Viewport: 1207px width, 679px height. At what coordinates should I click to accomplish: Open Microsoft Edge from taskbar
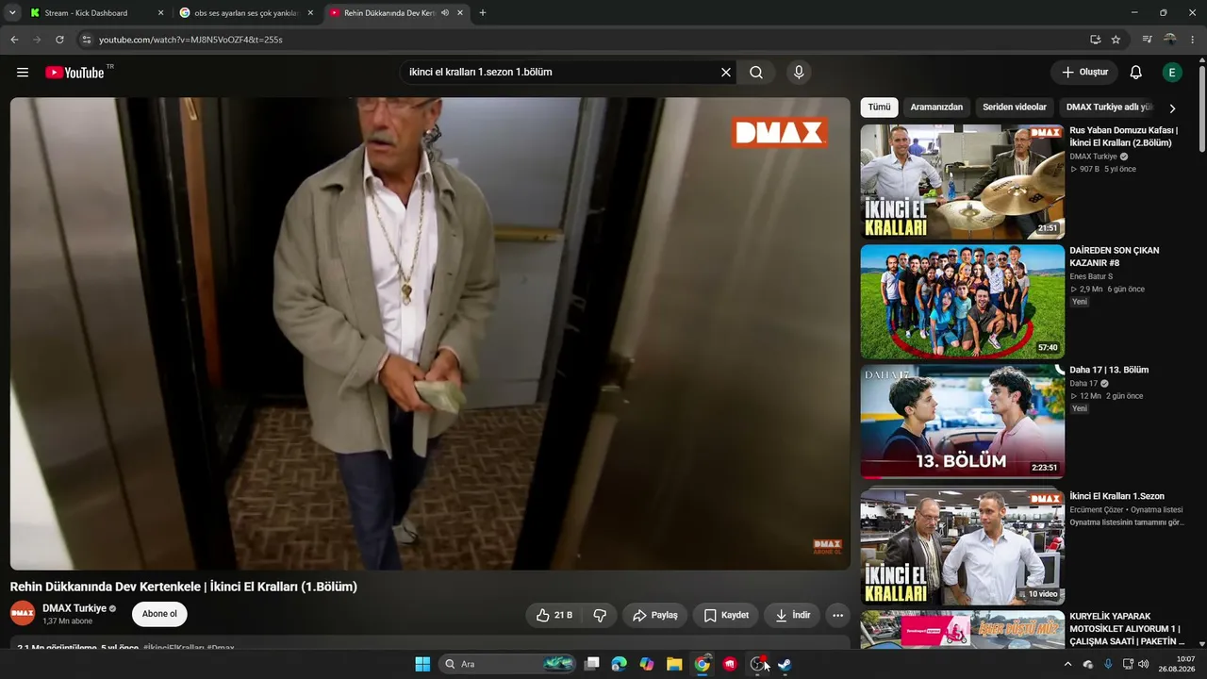pos(619,664)
